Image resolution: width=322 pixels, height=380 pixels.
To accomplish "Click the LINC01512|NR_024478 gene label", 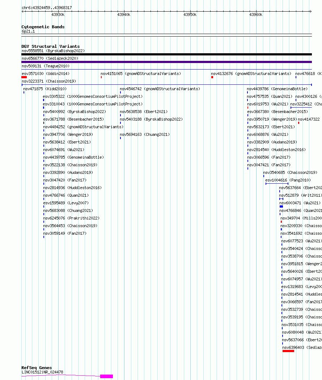I will tap(42, 372).
